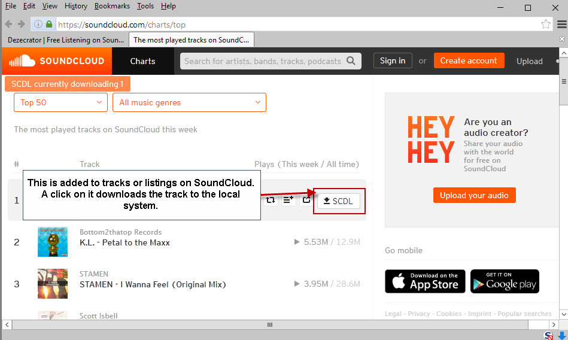Click vertical scrollbar up arrow
Viewport: 568px width, 340px height.
(x=564, y=53)
